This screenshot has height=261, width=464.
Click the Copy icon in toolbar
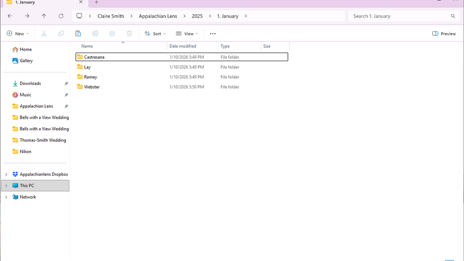coord(61,34)
